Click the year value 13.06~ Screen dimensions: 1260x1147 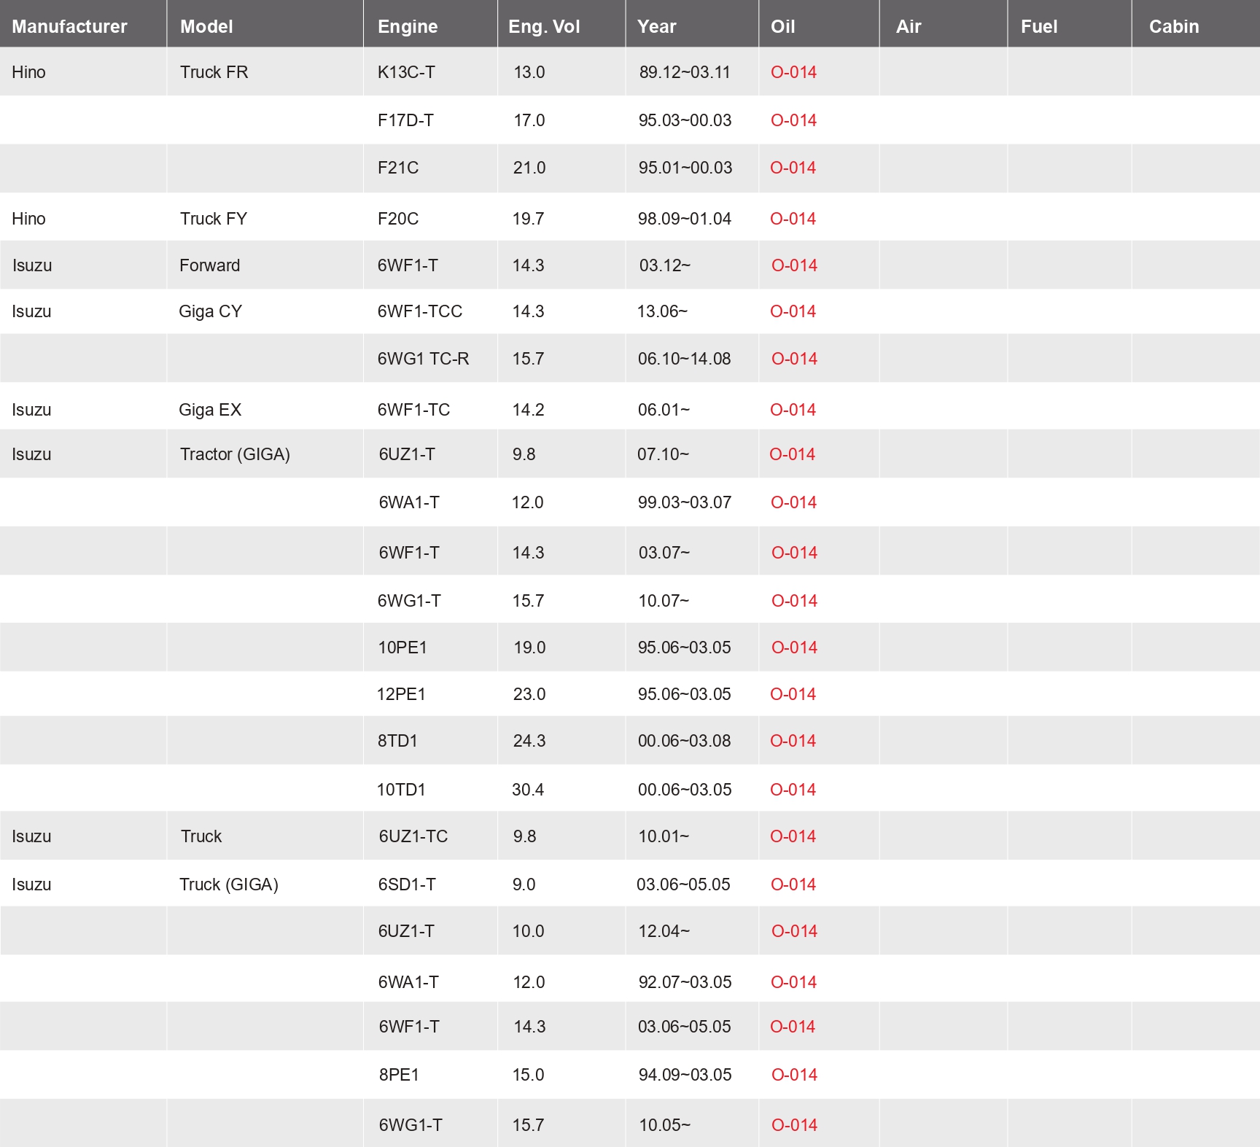coord(662,311)
